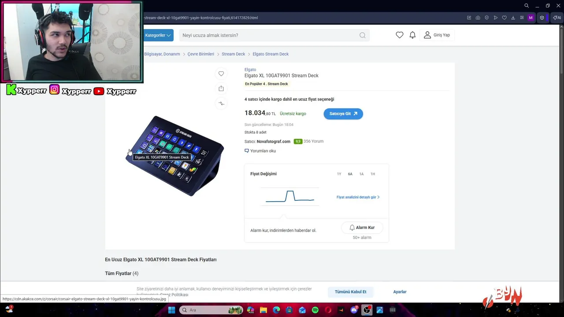The height and width of the screenshot is (317, 564).
Task: Select the 1H price history range
Action: click(373, 174)
